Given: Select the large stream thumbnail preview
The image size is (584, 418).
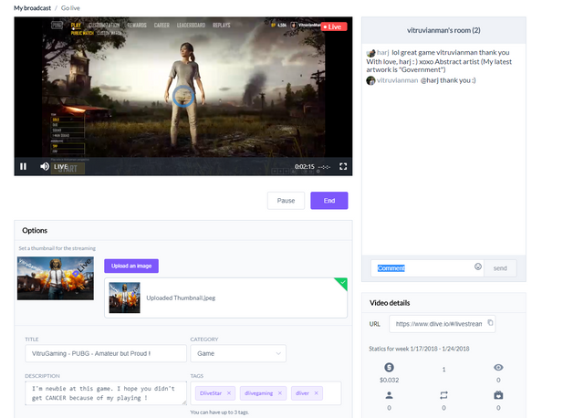Looking at the screenshot, I should point(56,278).
